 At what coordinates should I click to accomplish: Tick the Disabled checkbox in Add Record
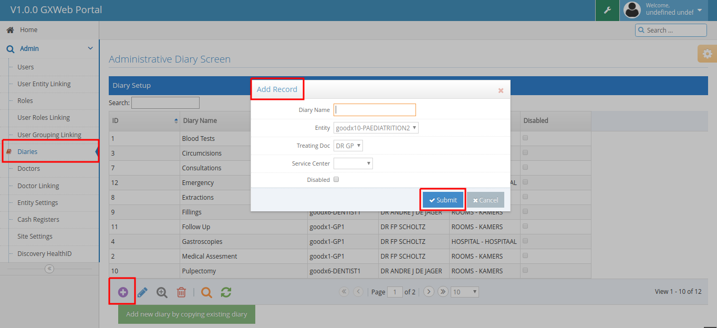[x=336, y=179]
